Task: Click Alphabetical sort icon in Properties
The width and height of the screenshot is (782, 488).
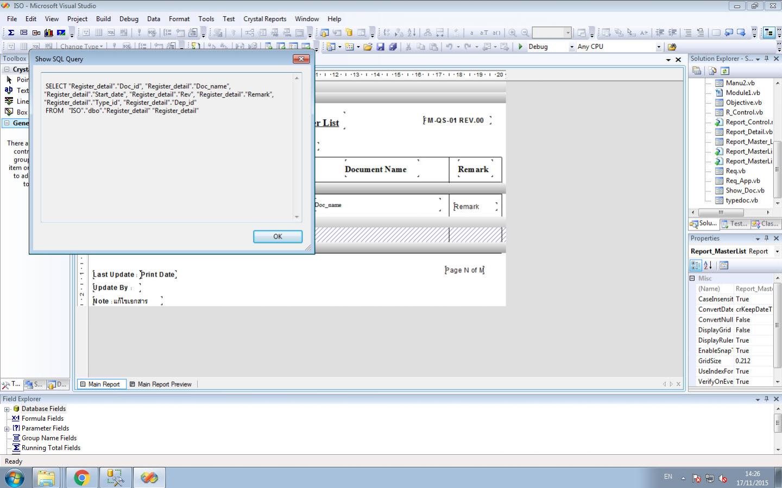Action: pyautogui.click(x=708, y=265)
